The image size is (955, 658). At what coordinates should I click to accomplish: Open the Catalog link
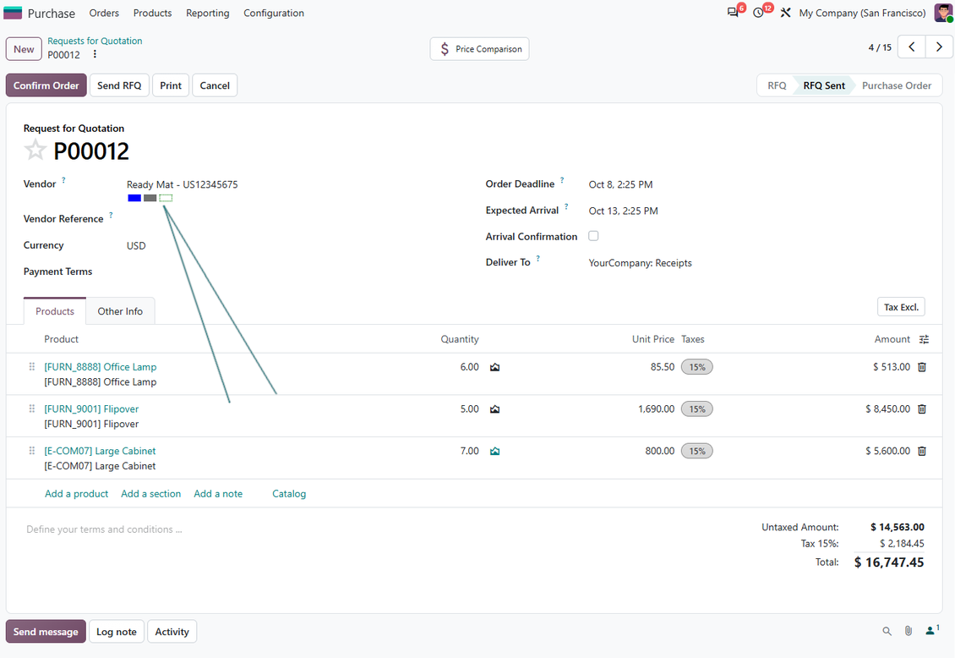click(289, 494)
